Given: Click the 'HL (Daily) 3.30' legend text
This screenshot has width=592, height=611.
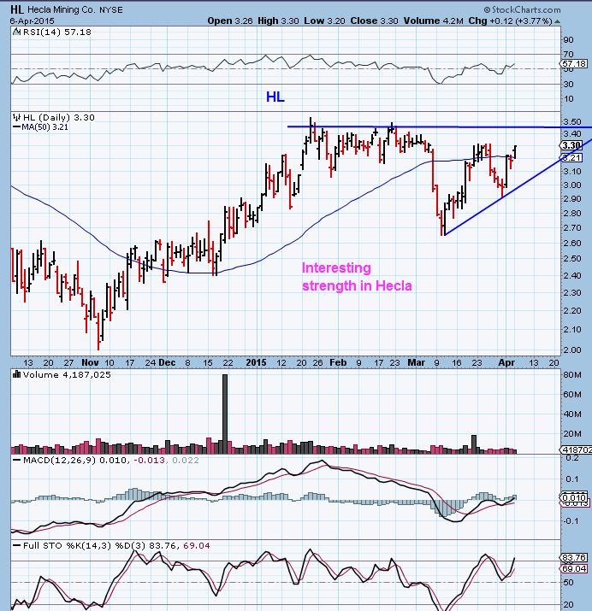Looking at the screenshot, I should (58, 117).
